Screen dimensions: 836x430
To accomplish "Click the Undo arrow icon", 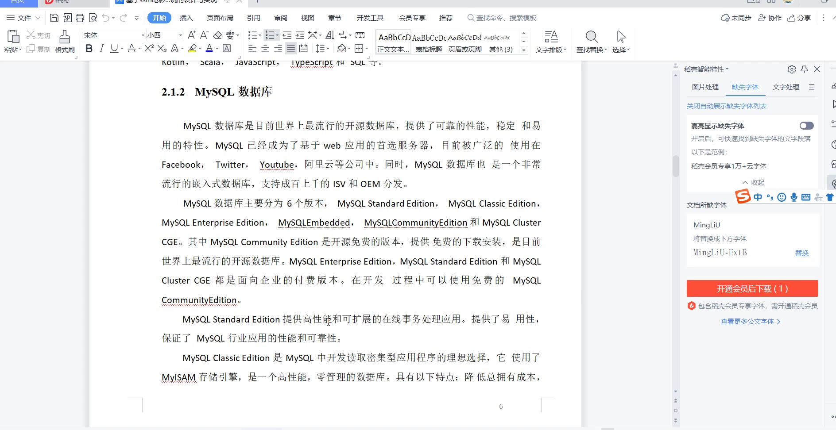I will pos(105,18).
